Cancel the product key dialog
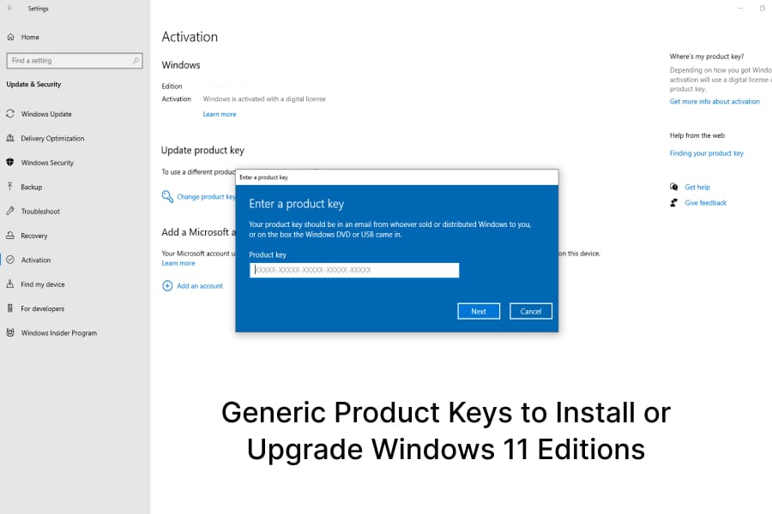The width and height of the screenshot is (772, 514). 531,311
